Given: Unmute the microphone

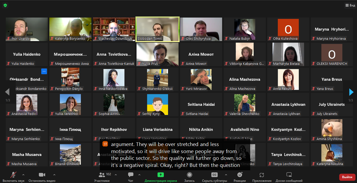Looking at the screenshot, I should point(13,175).
